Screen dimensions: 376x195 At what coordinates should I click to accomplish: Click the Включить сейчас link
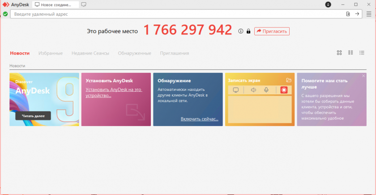coord(199,119)
